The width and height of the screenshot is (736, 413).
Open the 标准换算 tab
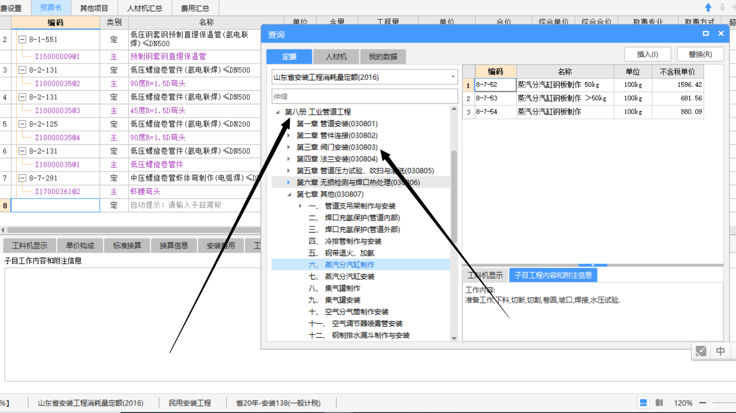click(x=127, y=245)
